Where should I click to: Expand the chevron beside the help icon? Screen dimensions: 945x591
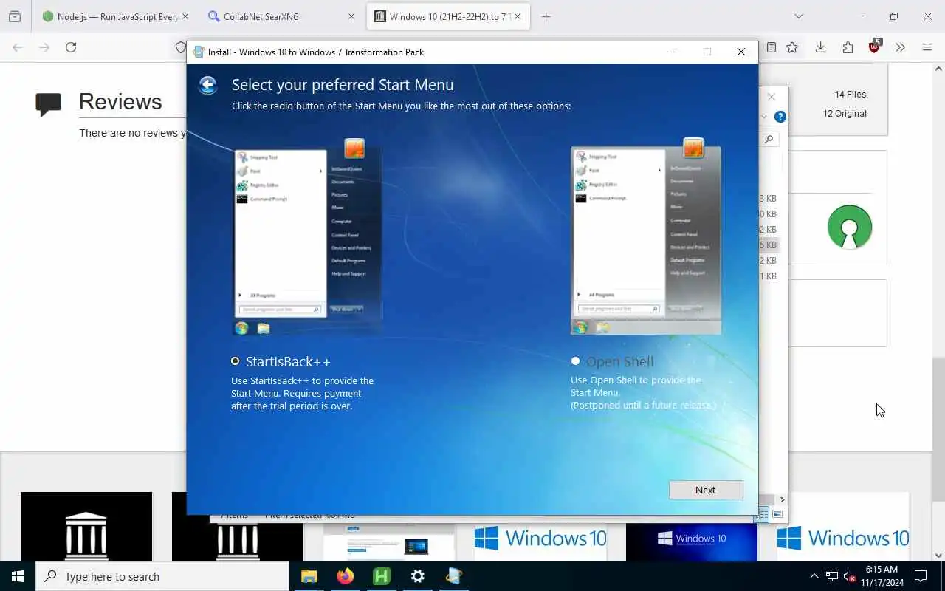764,117
